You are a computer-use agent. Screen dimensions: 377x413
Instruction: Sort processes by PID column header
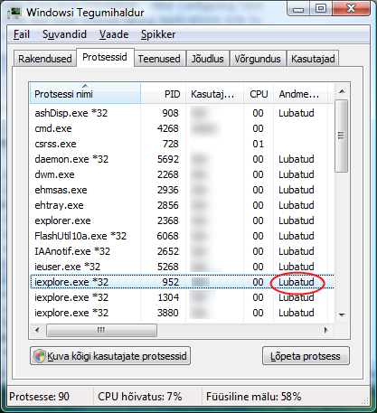point(163,94)
